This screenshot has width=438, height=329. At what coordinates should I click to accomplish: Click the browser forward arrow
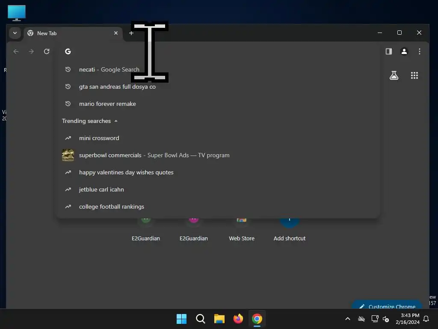31,51
